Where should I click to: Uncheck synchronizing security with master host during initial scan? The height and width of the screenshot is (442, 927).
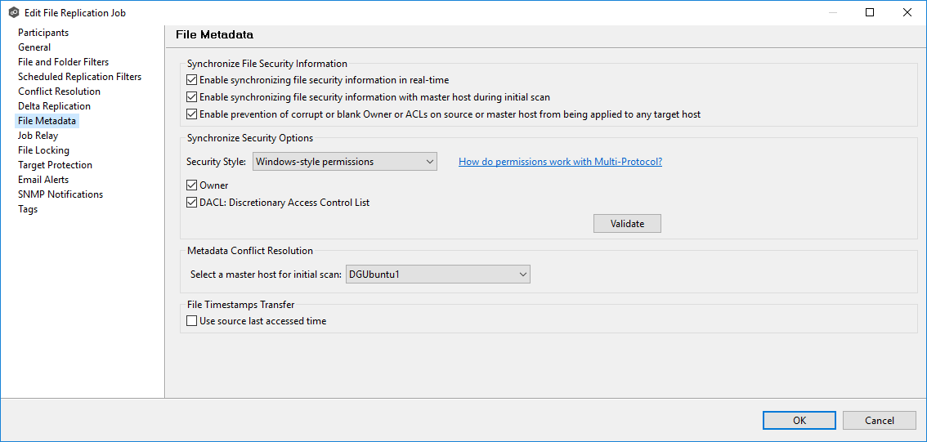point(192,97)
